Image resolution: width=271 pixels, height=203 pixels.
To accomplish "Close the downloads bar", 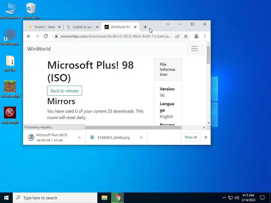I will coord(206,137).
